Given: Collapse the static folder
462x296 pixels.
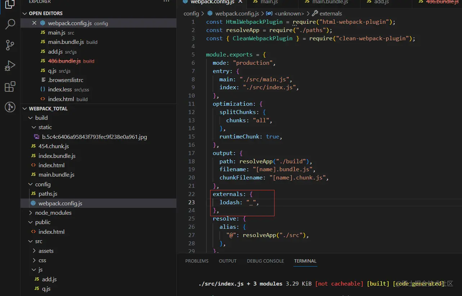Looking at the screenshot, I should [34, 127].
